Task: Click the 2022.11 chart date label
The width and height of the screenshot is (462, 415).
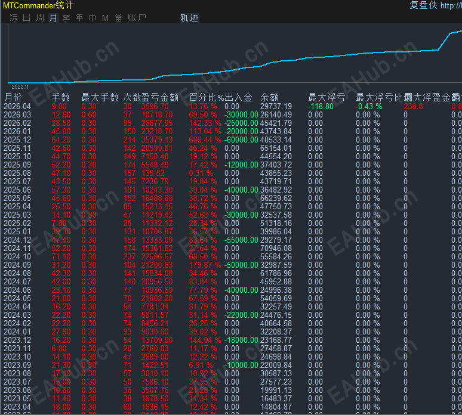Action: click(x=20, y=87)
